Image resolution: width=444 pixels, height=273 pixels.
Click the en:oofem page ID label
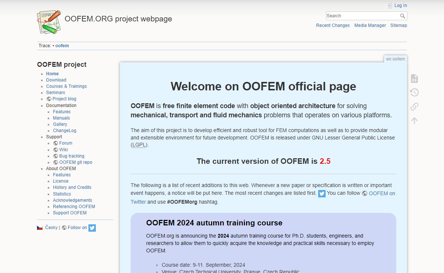point(396,59)
